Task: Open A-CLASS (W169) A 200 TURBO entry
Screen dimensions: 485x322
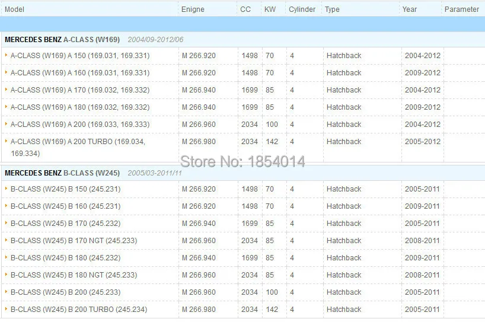Action: pyautogui.click(x=78, y=147)
